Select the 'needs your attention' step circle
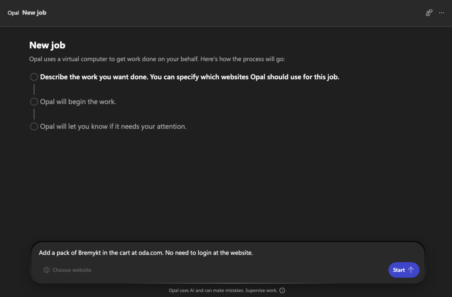This screenshot has height=297, width=452. point(34,126)
